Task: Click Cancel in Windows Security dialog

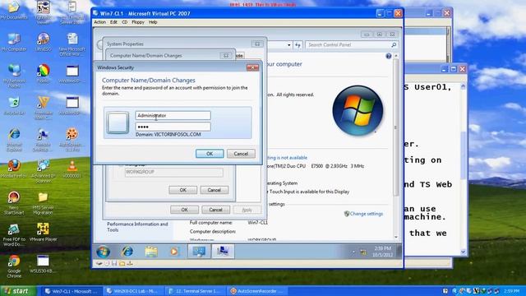Action: (241, 154)
